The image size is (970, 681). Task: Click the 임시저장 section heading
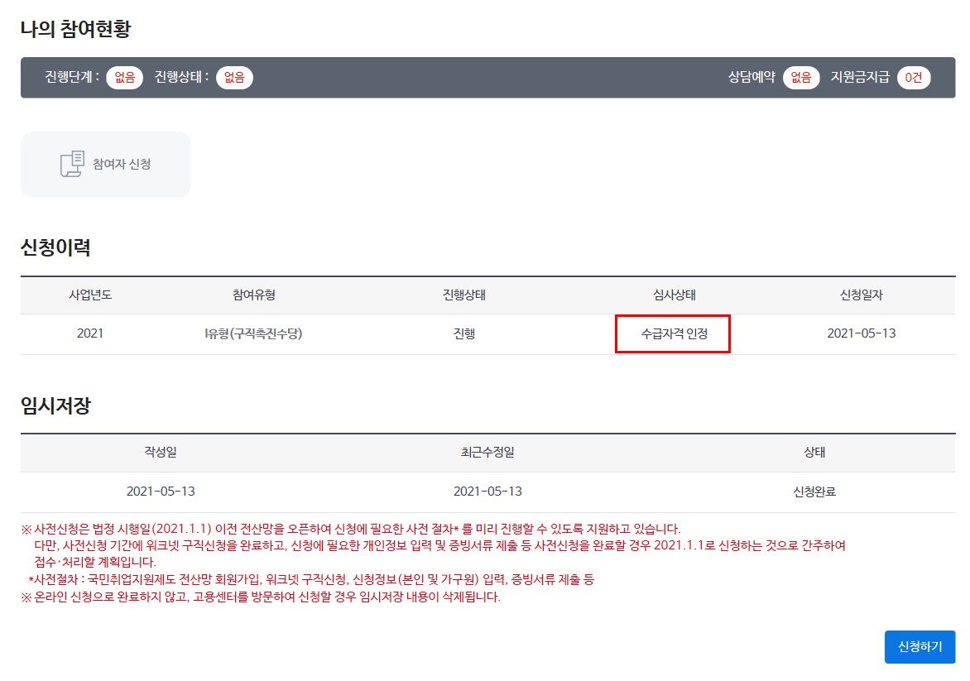click(x=55, y=405)
